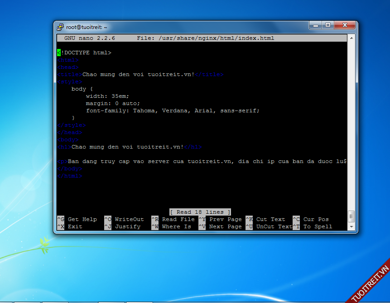Click the ^K Cut Text shortcut
Image resolution: width=390 pixels, height=303 pixels.
pyautogui.click(x=265, y=219)
